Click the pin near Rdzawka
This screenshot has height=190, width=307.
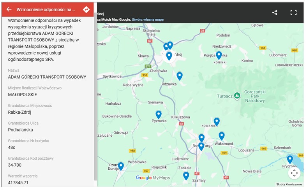click(180, 76)
